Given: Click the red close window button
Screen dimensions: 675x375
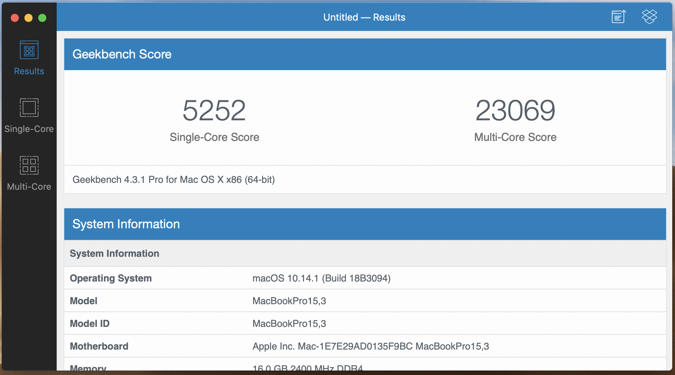Looking at the screenshot, I should coord(15,18).
